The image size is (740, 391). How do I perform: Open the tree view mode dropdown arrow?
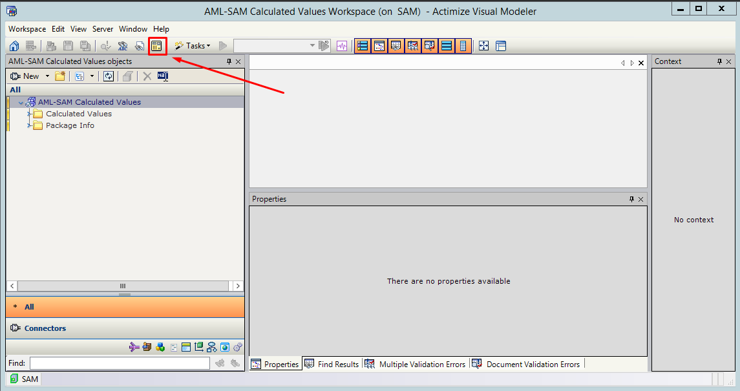point(92,76)
